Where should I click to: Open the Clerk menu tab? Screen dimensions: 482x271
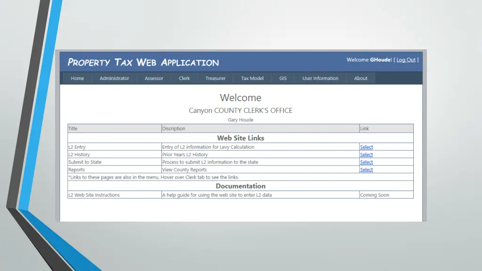184,79
